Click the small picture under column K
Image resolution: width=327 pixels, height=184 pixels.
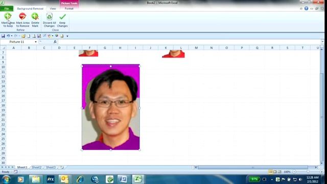coord(173,54)
